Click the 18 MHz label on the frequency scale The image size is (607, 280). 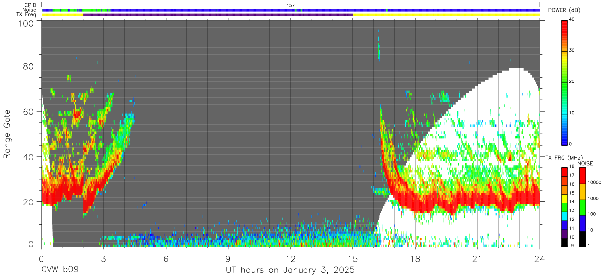(572, 167)
